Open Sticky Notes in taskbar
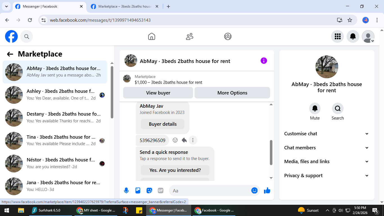The image size is (384, 216). [139, 210]
